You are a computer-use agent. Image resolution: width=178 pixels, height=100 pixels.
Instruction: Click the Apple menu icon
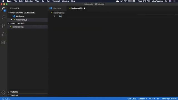(3, 1)
